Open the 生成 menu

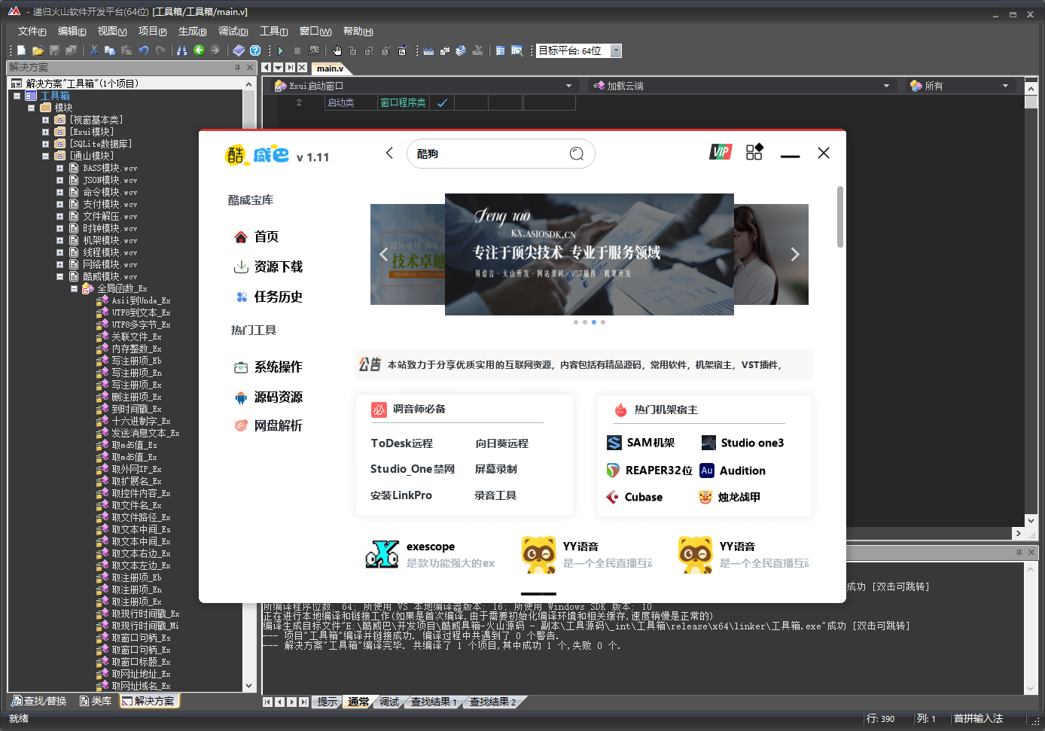[192, 31]
